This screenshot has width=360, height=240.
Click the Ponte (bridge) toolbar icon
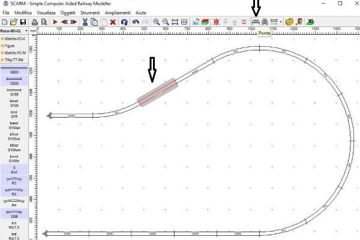255,22
